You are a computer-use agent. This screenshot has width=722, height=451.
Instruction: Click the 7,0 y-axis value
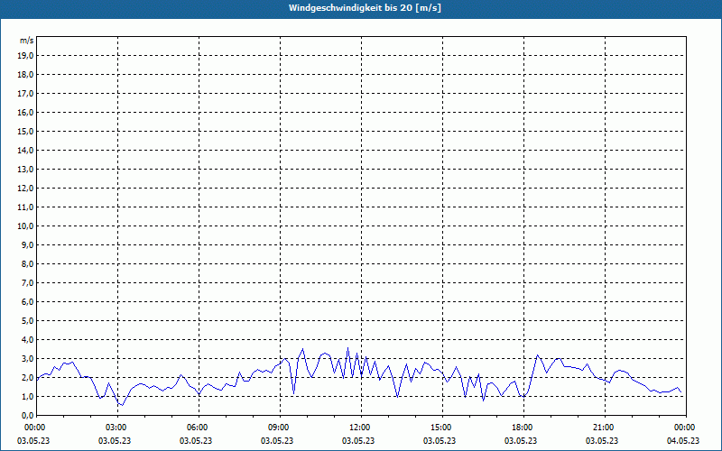(28, 283)
